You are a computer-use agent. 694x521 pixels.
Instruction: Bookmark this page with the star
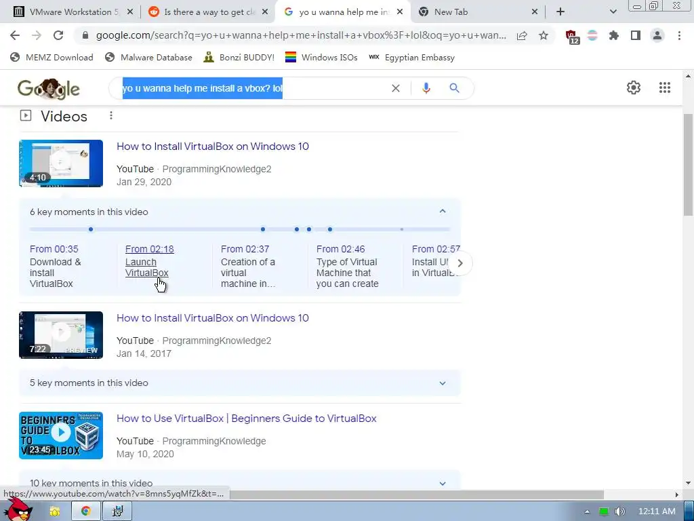[544, 35]
